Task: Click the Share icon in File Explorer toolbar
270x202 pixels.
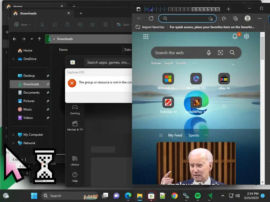Action: click(x=93, y=24)
